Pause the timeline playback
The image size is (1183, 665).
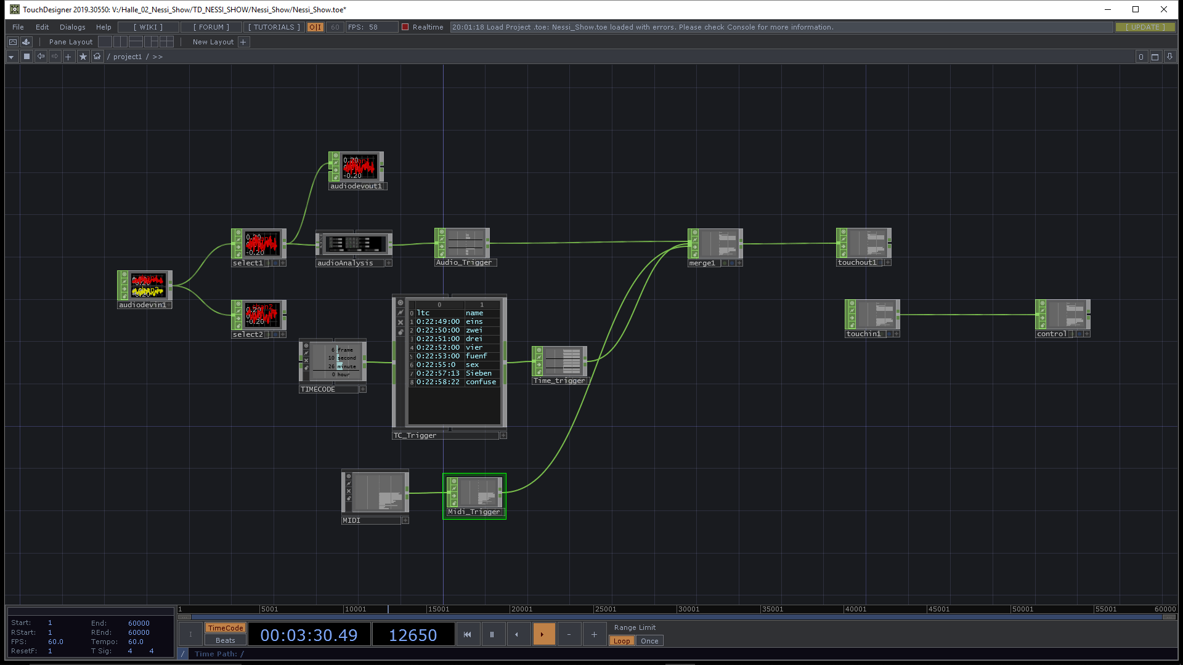[x=492, y=634]
